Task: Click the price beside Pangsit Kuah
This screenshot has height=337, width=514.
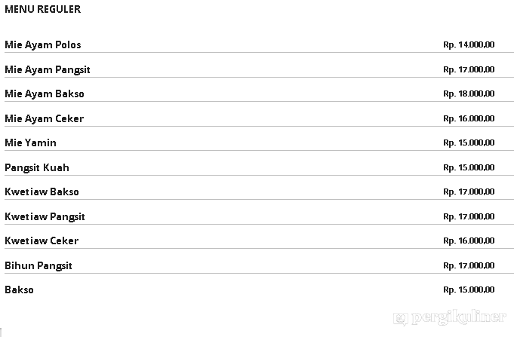Action: pos(469,167)
